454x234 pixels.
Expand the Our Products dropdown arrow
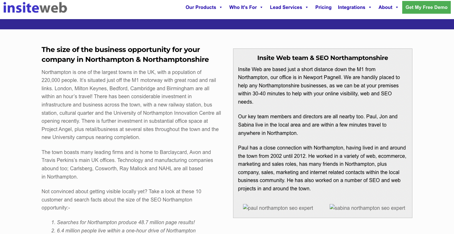pos(221,7)
